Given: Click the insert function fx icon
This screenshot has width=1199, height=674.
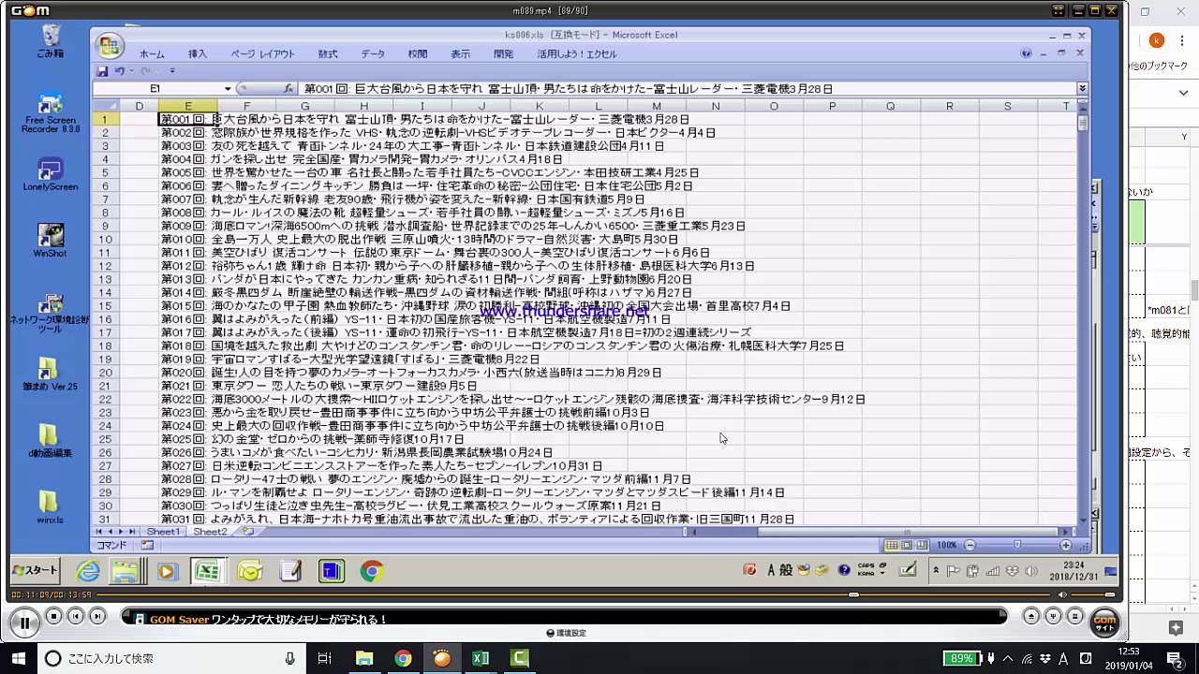Looking at the screenshot, I should (x=289, y=89).
